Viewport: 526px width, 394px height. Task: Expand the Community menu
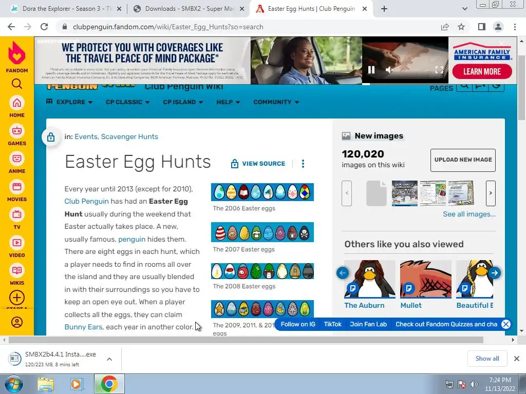tap(276, 102)
